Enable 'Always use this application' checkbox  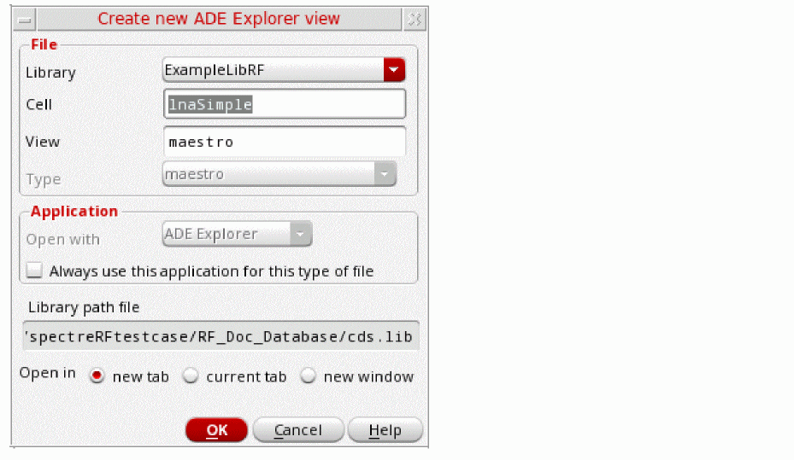click(x=34, y=271)
